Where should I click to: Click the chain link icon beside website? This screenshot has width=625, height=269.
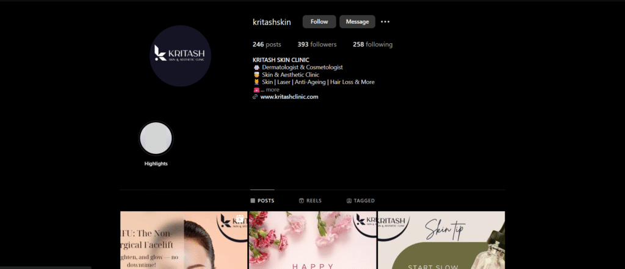[255, 97]
